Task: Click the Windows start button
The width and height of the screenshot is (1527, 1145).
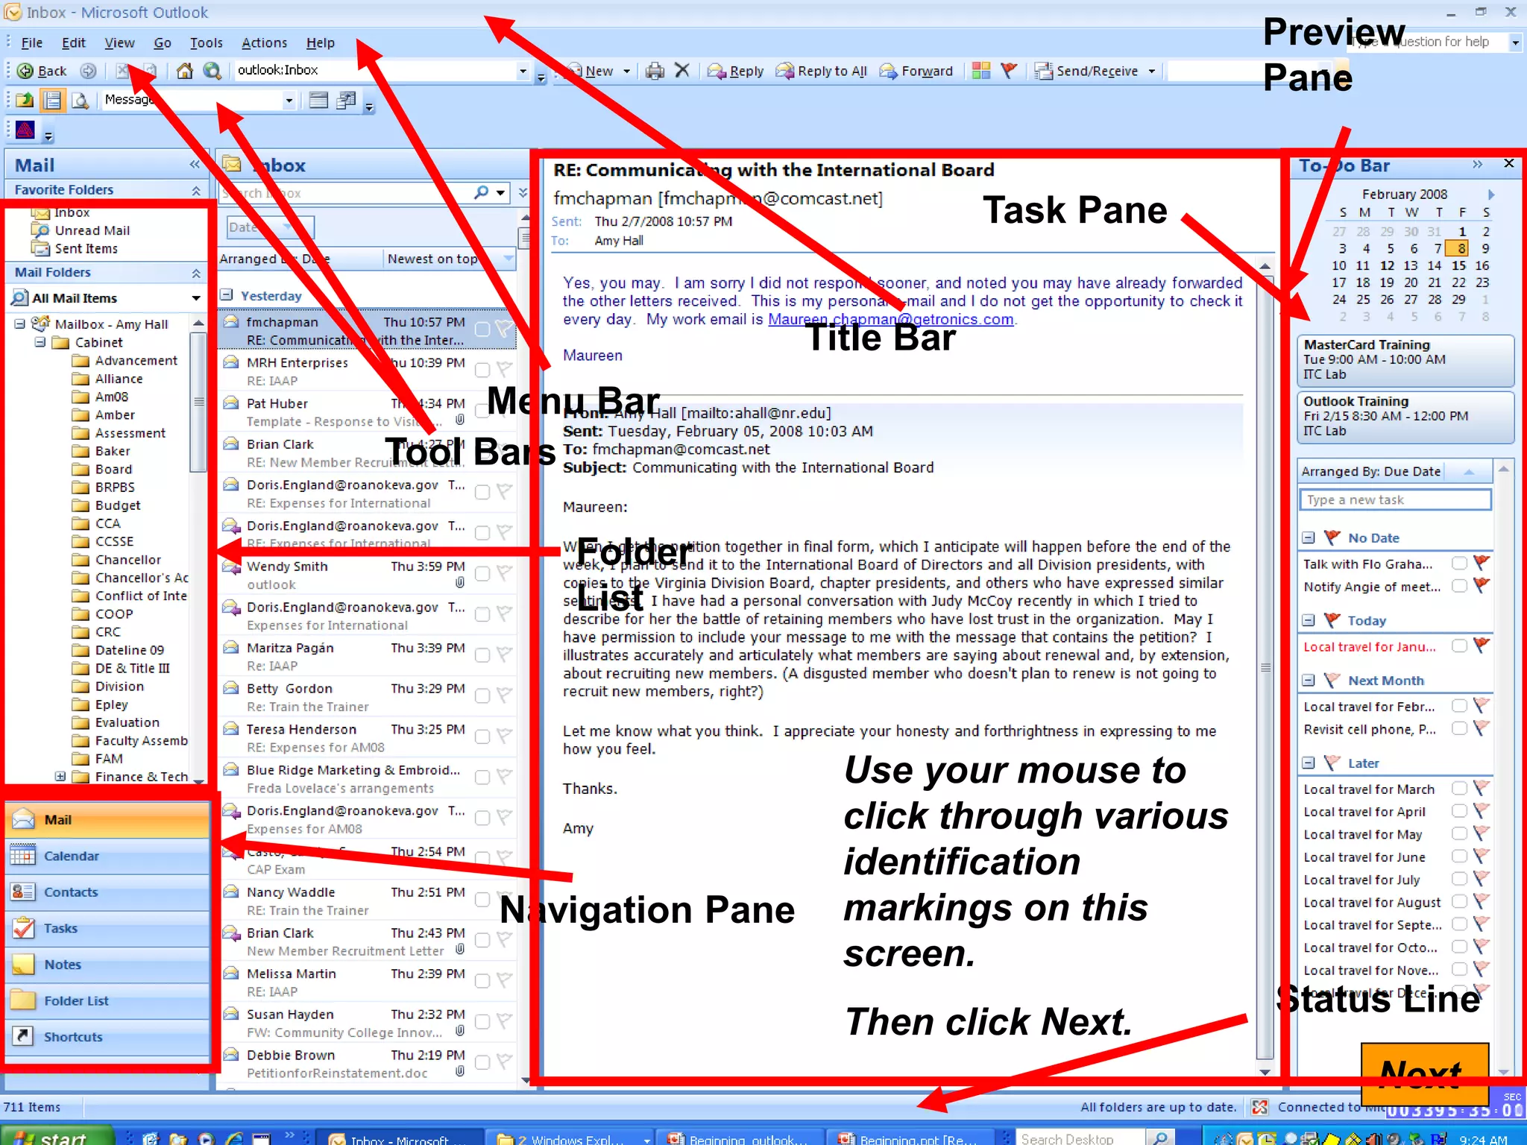Action: [x=56, y=1136]
